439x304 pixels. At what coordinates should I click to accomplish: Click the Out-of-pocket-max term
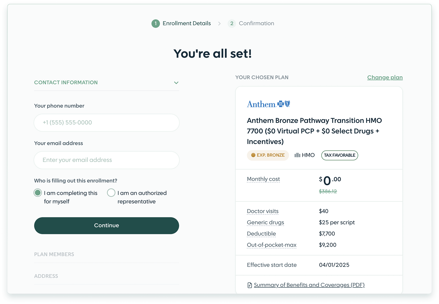[272, 245]
